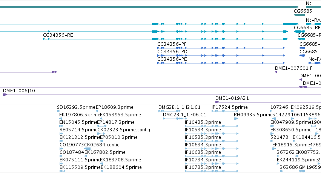The width and height of the screenshot is (321, 173).
Task: Select the Nc-RA transcript label
Action: 313,20
